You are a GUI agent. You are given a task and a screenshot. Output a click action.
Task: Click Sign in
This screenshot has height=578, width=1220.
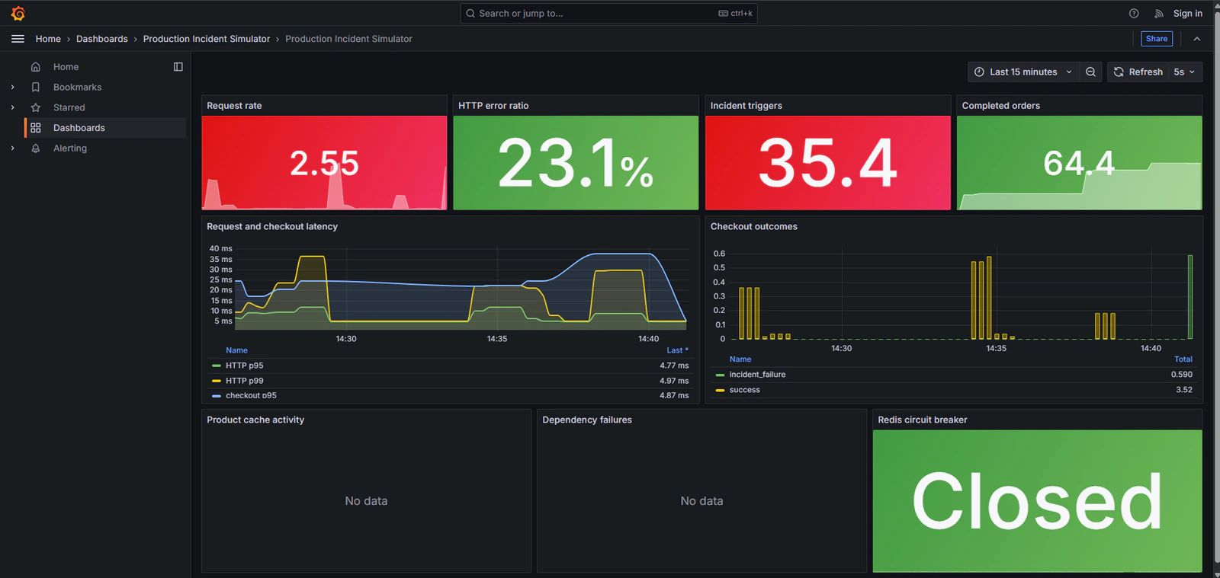[1187, 14]
